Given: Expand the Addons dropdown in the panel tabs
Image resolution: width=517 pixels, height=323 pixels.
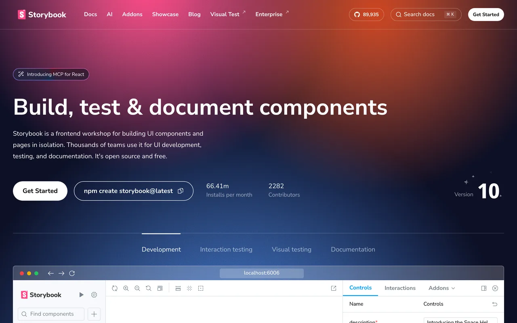Looking at the screenshot, I should coord(442,288).
